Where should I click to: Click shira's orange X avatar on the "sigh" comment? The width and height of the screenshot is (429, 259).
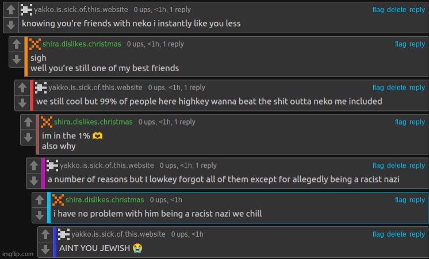[x=35, y=44]
